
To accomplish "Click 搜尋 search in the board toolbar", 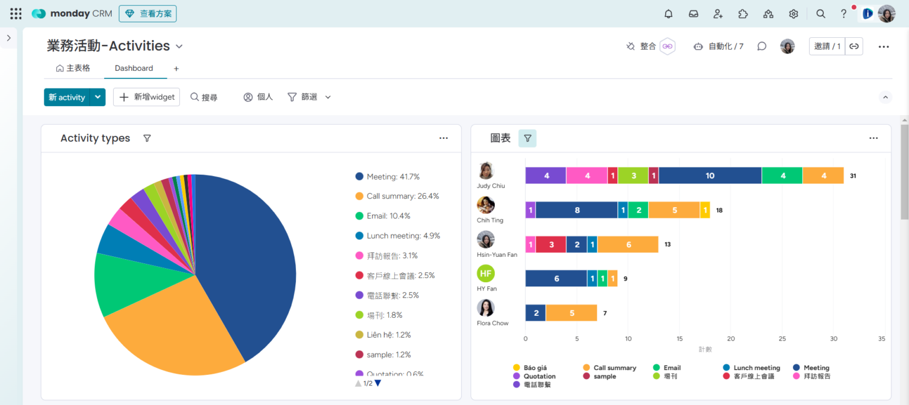I will [204, 97].
